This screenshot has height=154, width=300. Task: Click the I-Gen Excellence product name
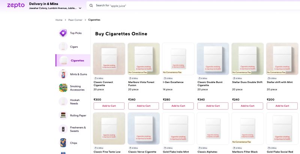pyautogui.click(x=173, y=82)
